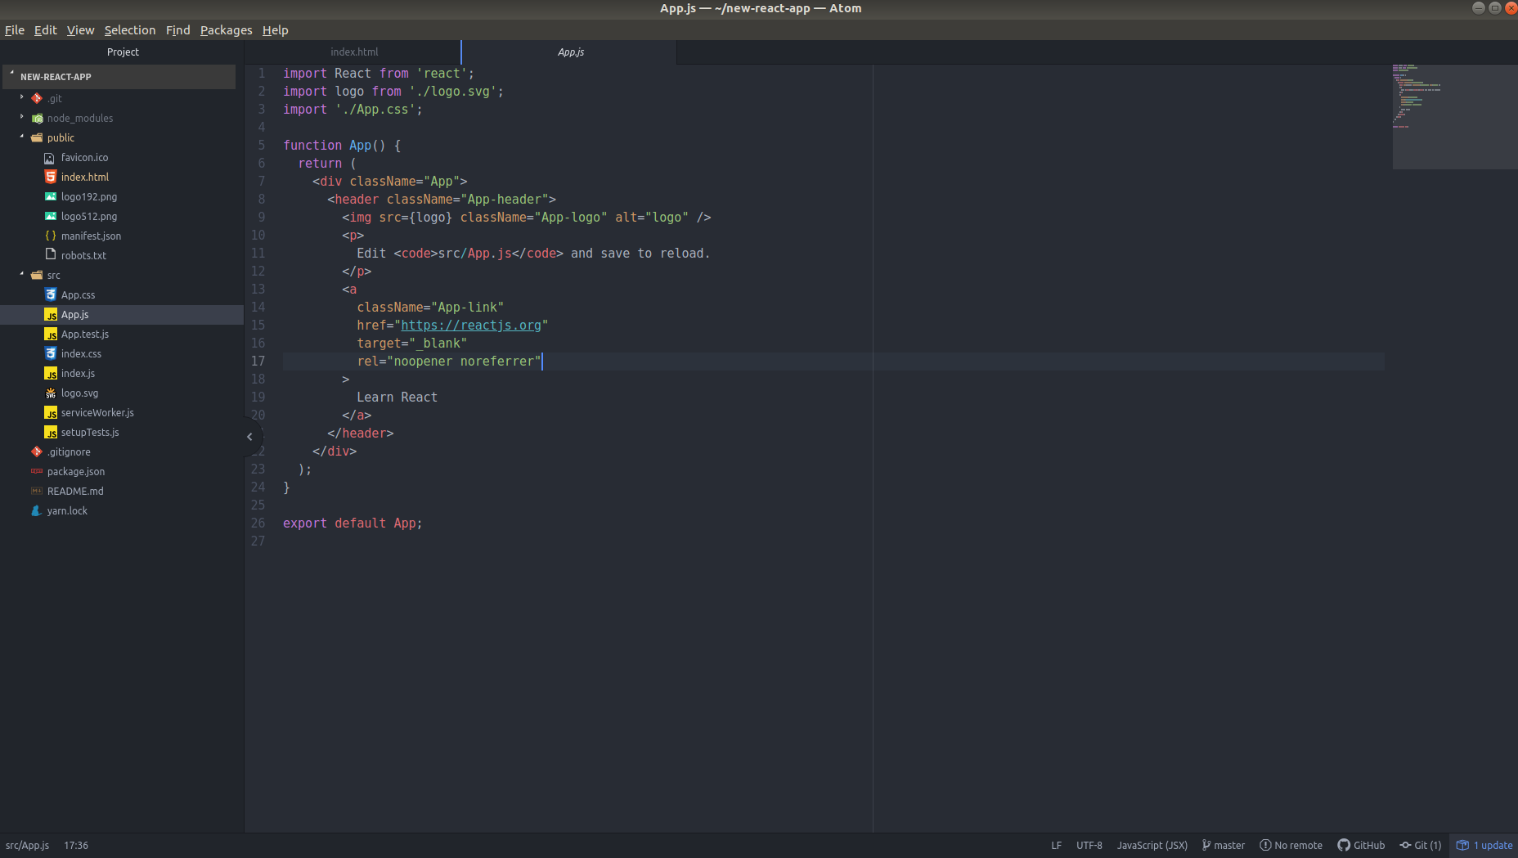Click the master branch button
This screenshot has width=1518, height=858.
coord(1224,845)
